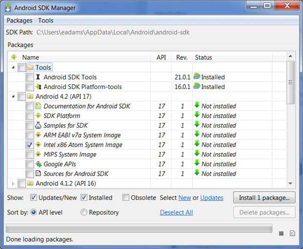Image resolution: width=303 pixels, height=249 pixels.
Task: Click the Tools folder icon
Action: coord(30,68)
